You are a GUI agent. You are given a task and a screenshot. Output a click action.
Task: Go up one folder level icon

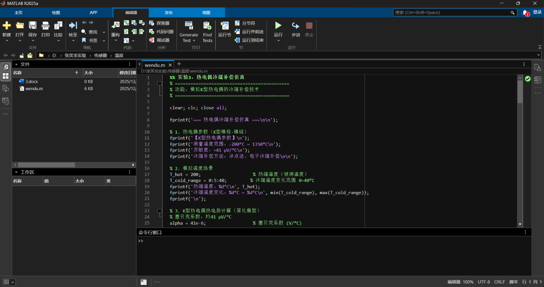(x=22, y=55)
